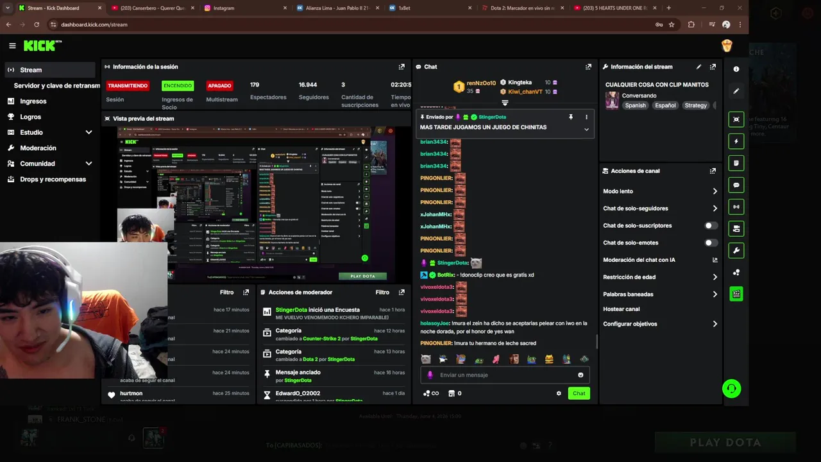Click StingerDota name in Encuesta entry

(291, 310)
